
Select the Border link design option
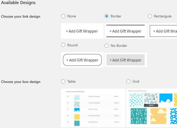point(107,16)
